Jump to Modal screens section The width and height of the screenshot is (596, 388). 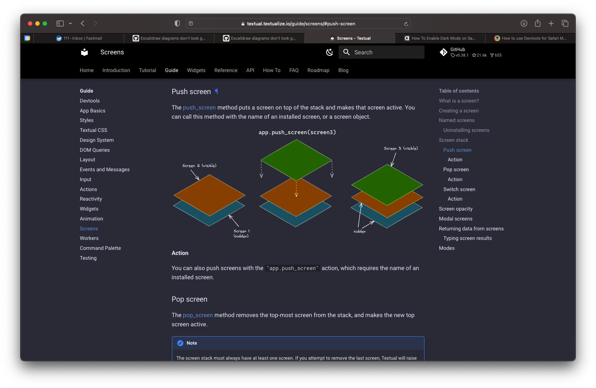[456, 219]
